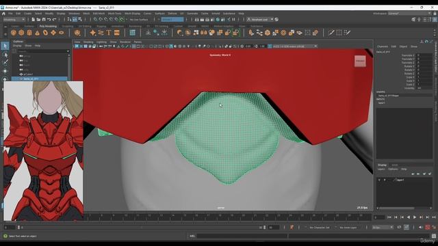Screen dimensions: 438x246
Task: Click the SVG tool shelf icon
Action: 117,33
